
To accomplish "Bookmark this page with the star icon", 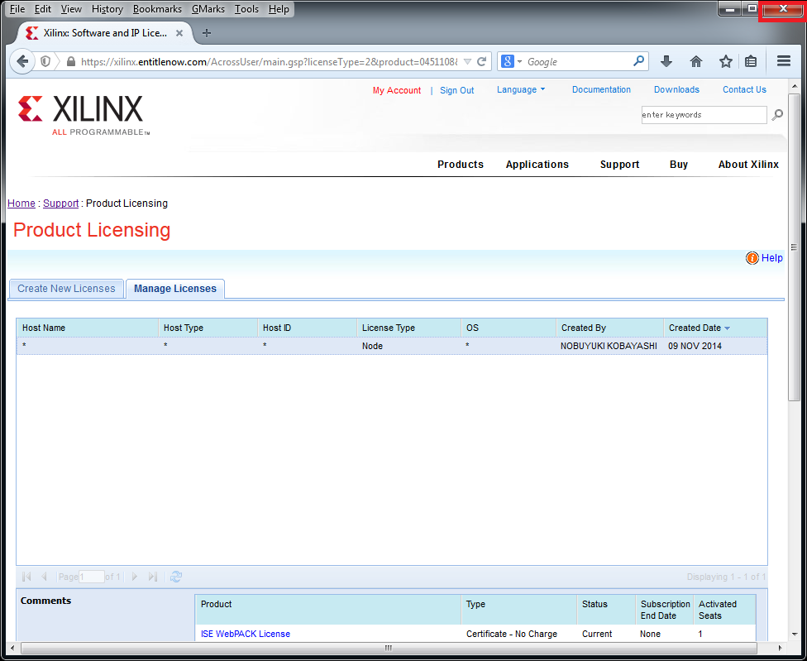I will tap(725, 61).
